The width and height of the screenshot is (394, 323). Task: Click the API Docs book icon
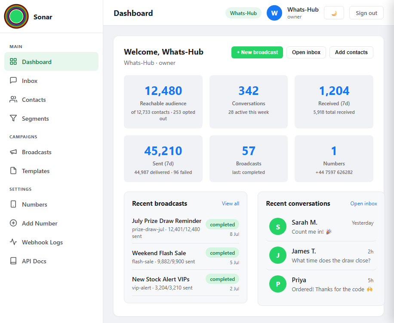tap(13, 261)
